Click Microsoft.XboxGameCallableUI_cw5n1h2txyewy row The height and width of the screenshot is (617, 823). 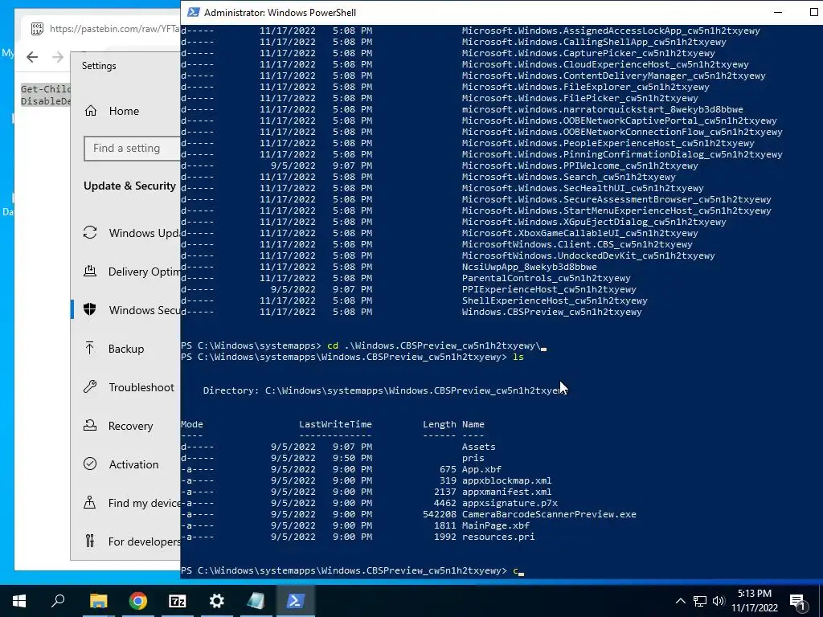[439, 233]
